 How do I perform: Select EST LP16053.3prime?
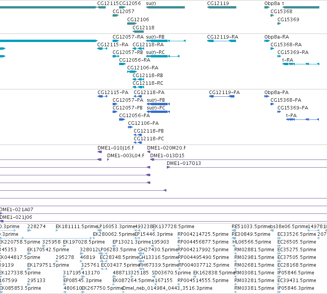[116, 227]
